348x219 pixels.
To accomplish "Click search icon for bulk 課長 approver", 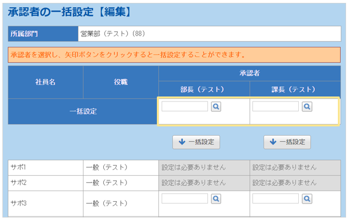I will pos(306,107).
